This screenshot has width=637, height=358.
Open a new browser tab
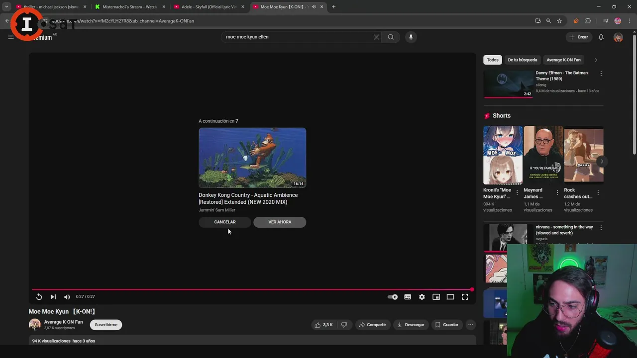coord(333,7)
